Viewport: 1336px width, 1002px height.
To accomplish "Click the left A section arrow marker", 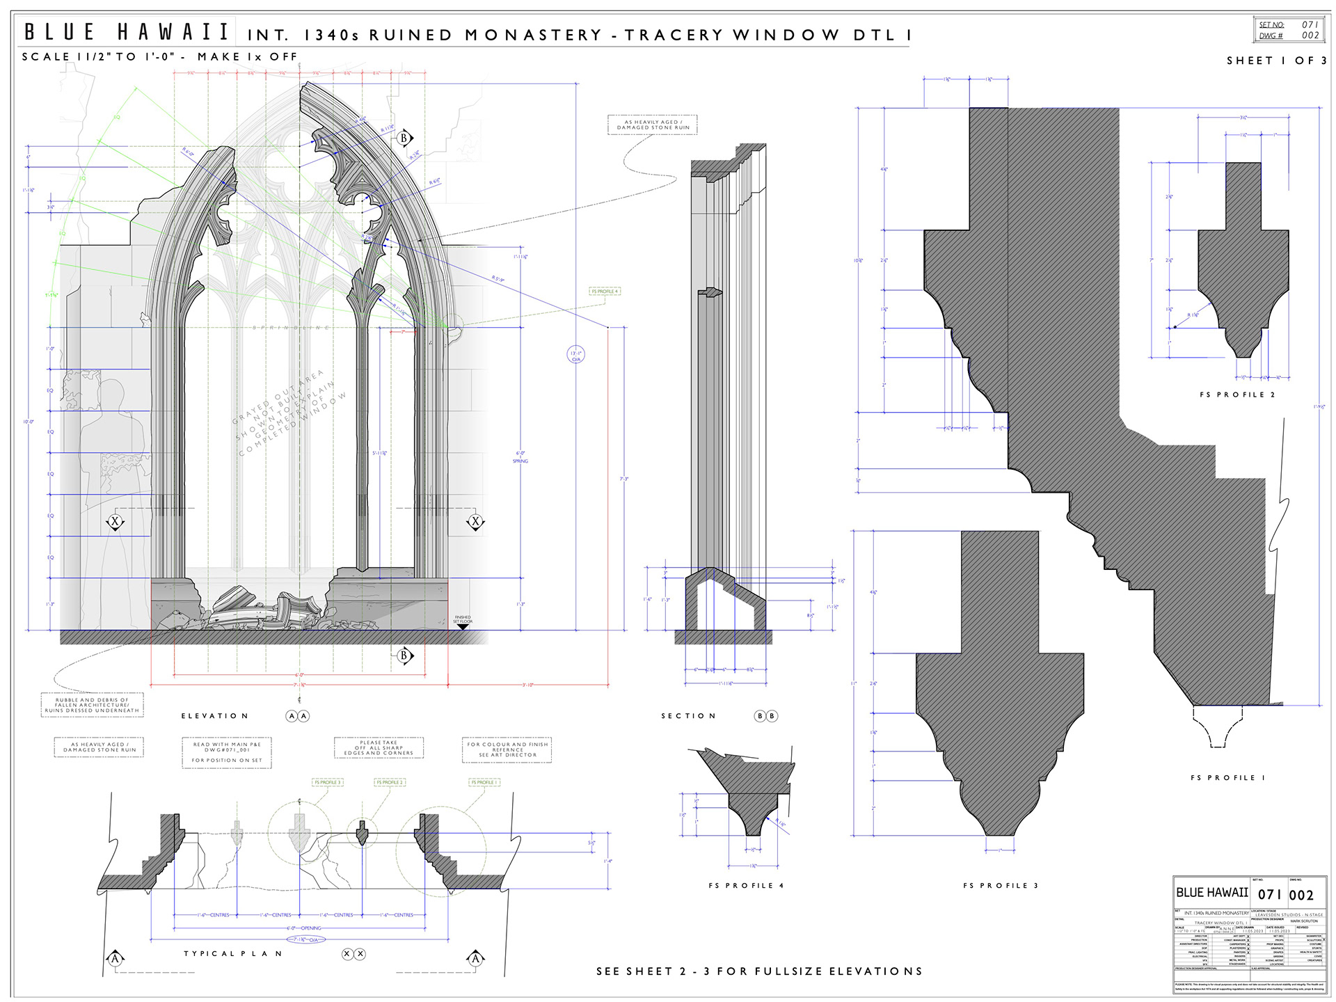I will (116, 959).
